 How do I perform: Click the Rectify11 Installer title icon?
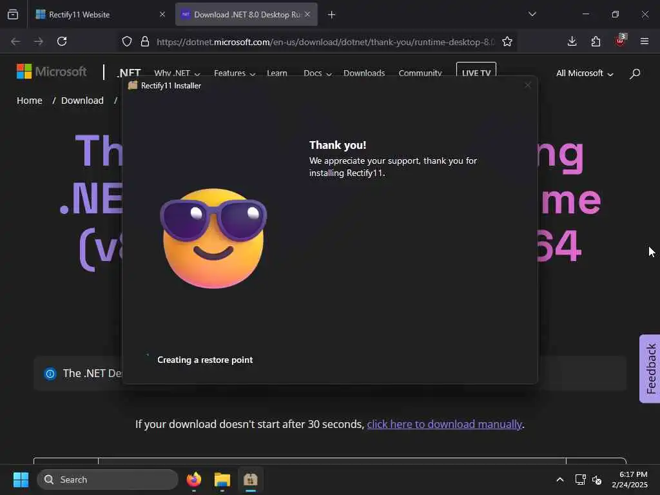pos(133,86)
